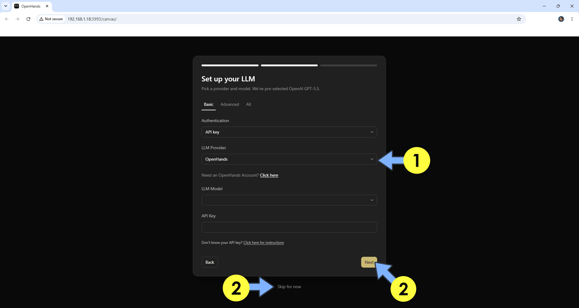579x308 pixels.
Task: Click the 'Pick a provider and model' description
Action: pyautogui.click(x=261, y=89)
